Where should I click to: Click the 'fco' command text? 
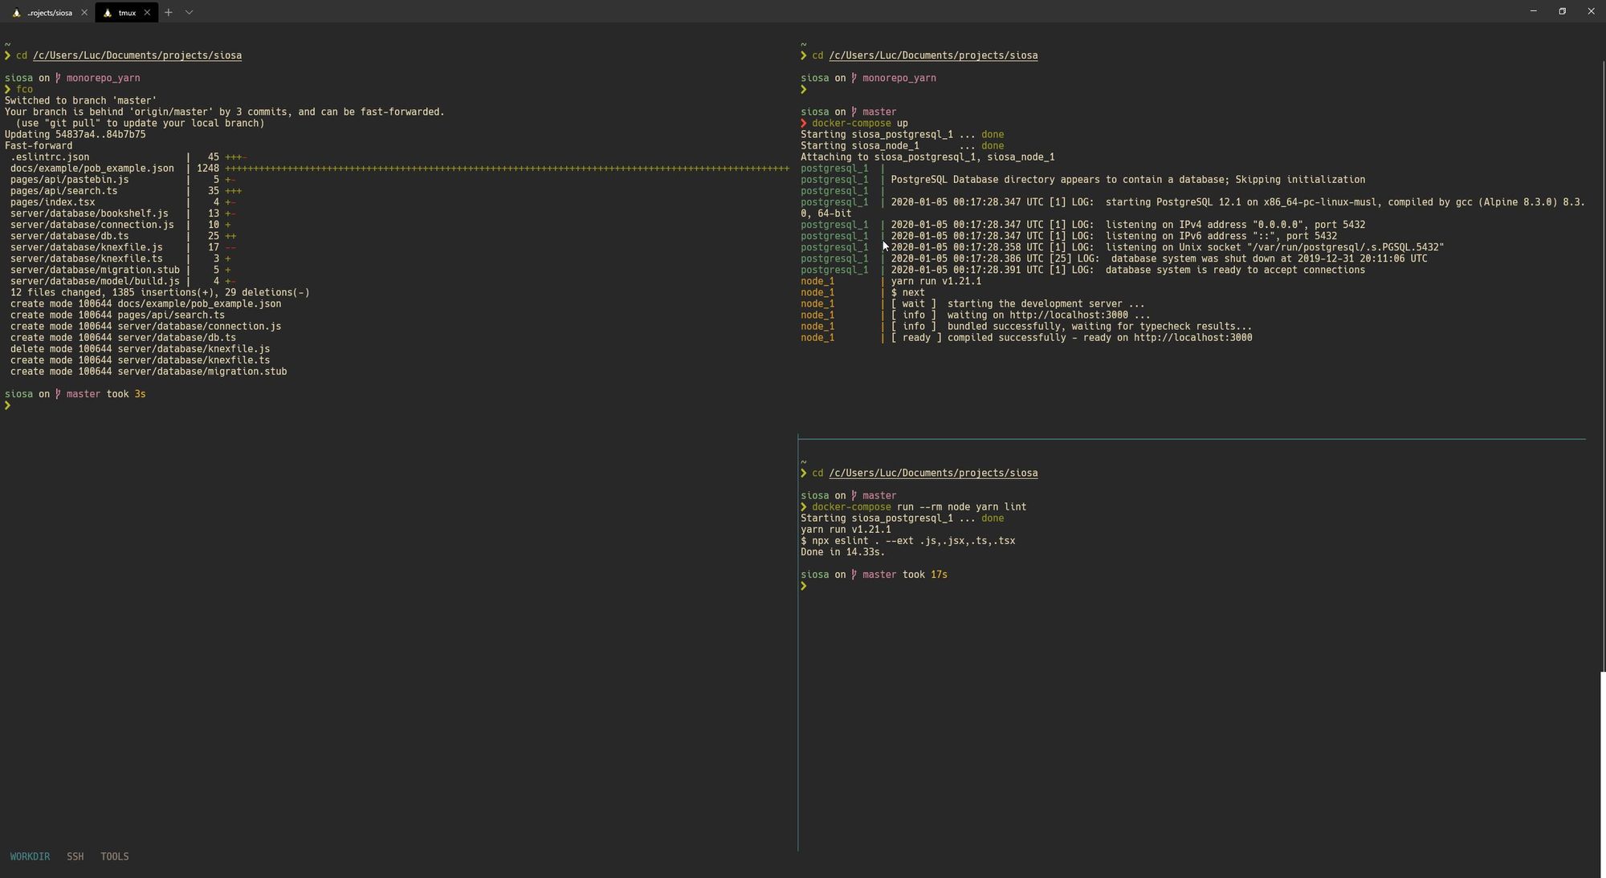24,89
